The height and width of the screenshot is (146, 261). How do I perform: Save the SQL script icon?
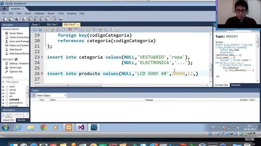point(40,30)
